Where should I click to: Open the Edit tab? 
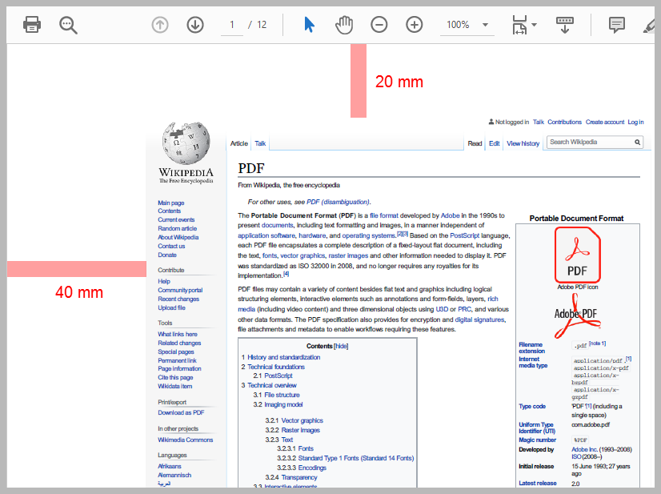click(494, 143)
